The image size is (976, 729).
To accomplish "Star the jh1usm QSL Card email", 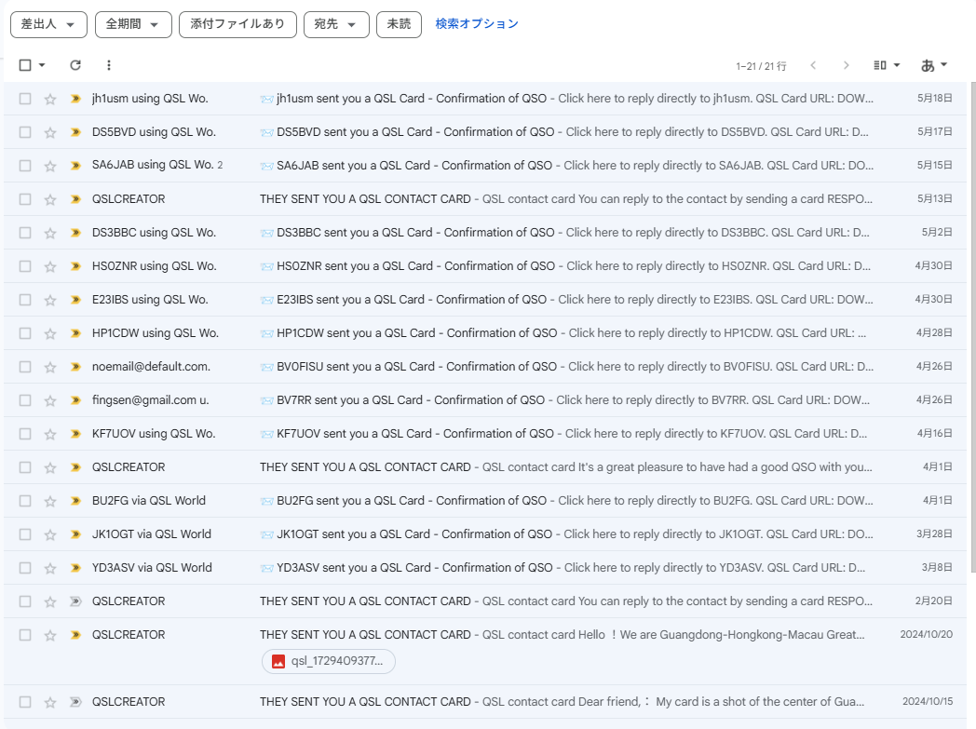I will click(x=50, y=99).
